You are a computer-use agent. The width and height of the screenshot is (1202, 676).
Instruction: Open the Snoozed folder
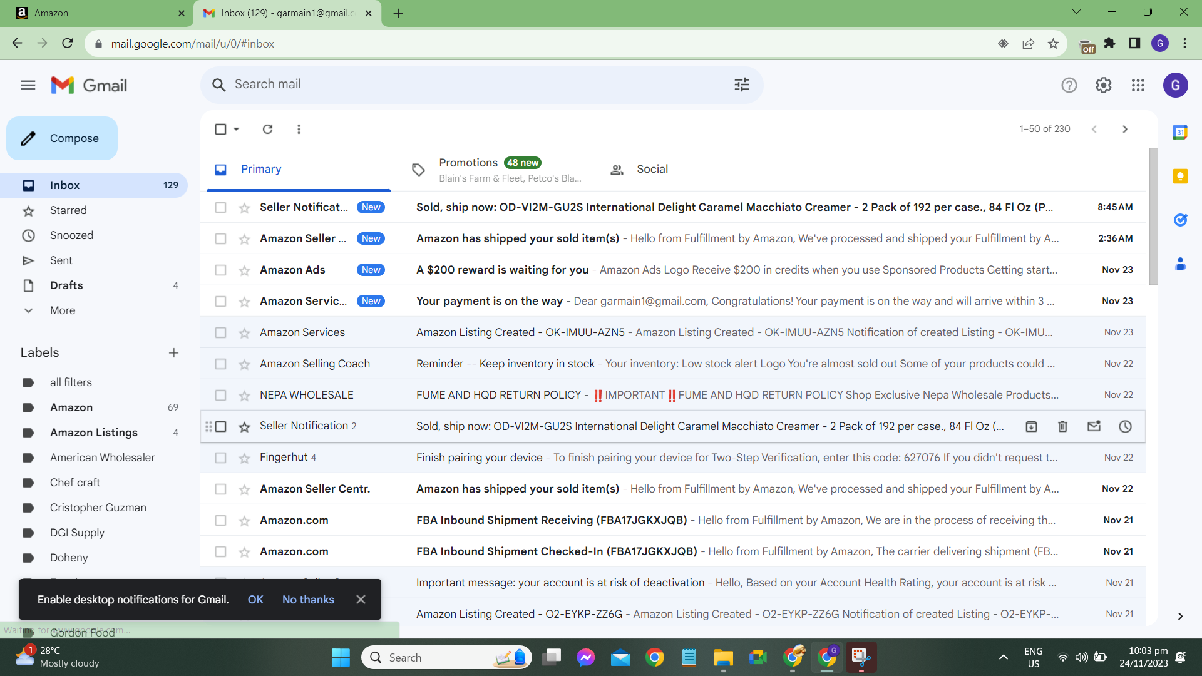point(71,235)
